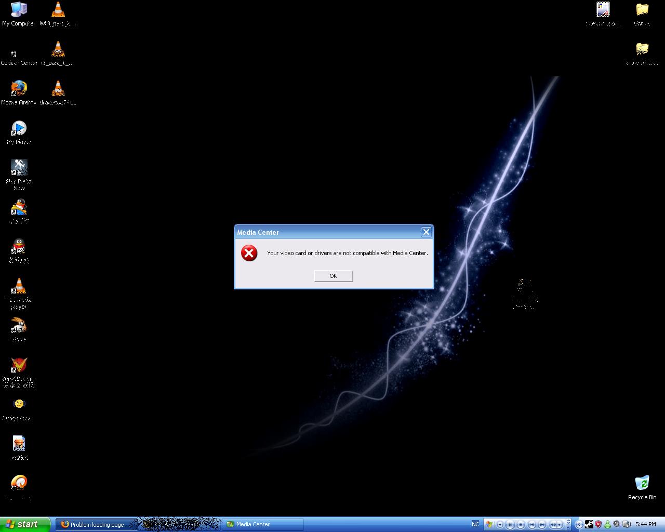Expand the video and visualization pane toggle
The height and width of the screenshot is (532, 665).
tap(568, 522)
